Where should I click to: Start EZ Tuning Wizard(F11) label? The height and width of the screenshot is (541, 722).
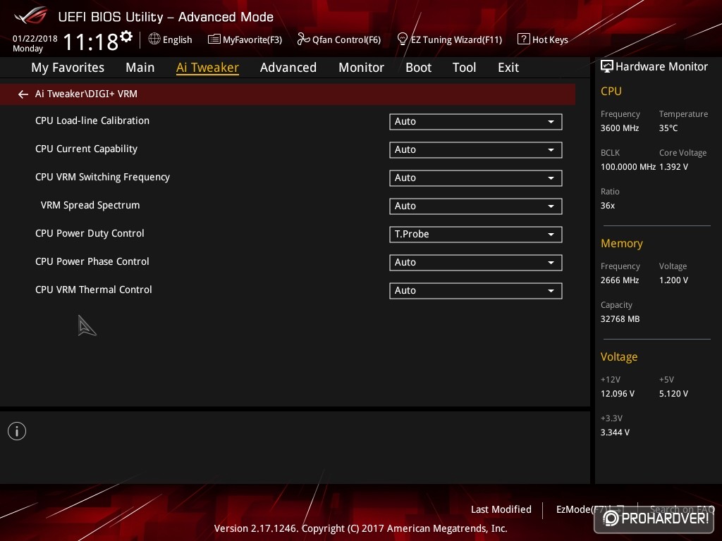(x=456, y=40)
